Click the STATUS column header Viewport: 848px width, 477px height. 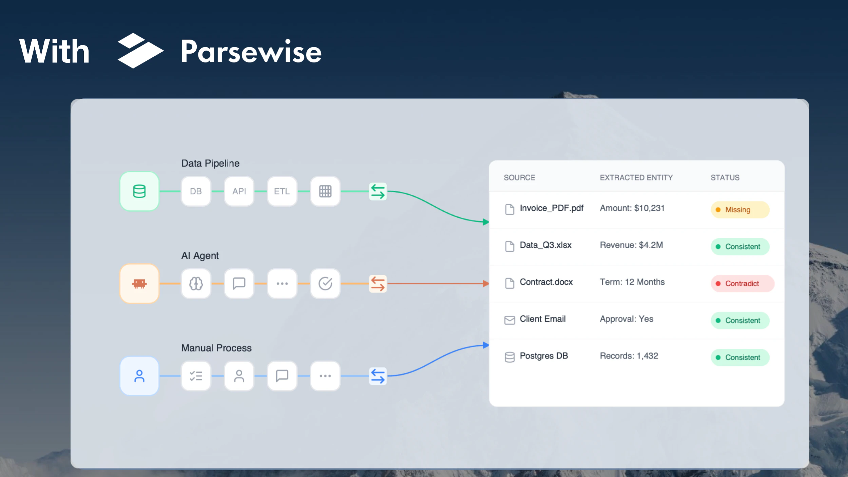point(725,177)
